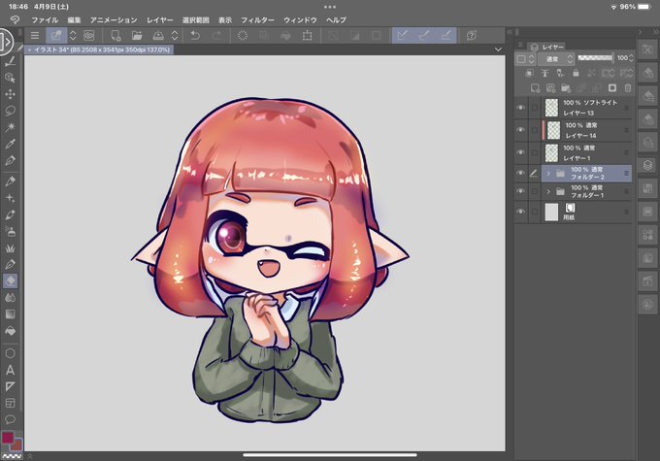Viewport: 660px width, 461px height.
Task: Open the arrows beside CLIP STUDIO icon
Action: [x=73, y=36]
